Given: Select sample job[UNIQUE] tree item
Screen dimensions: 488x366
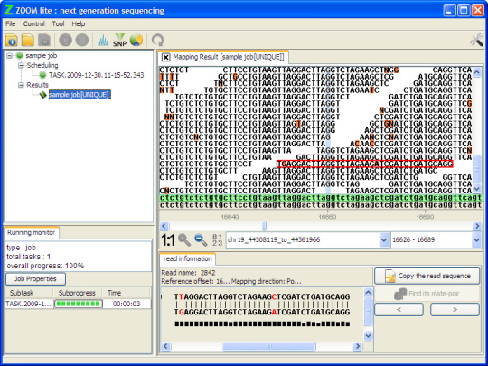Looking at the screenshot, I should tap(80, 95).
